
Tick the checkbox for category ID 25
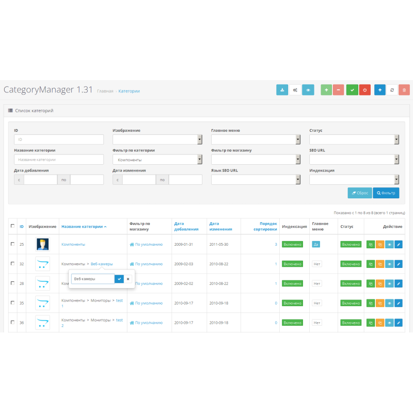click(x=13, y=244)
